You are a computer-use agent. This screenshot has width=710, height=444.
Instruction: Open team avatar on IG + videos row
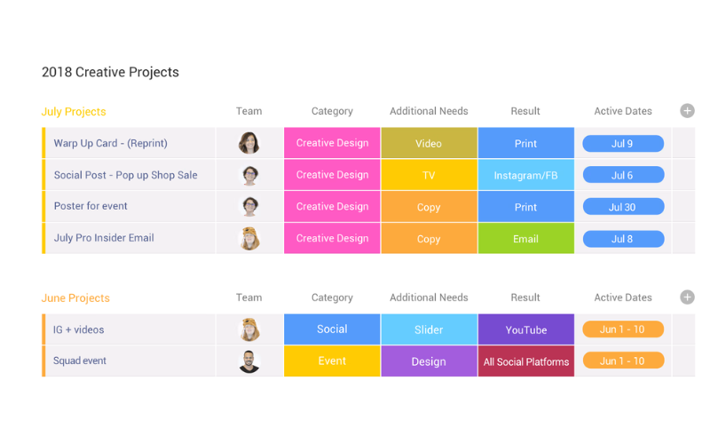(249, 329)
